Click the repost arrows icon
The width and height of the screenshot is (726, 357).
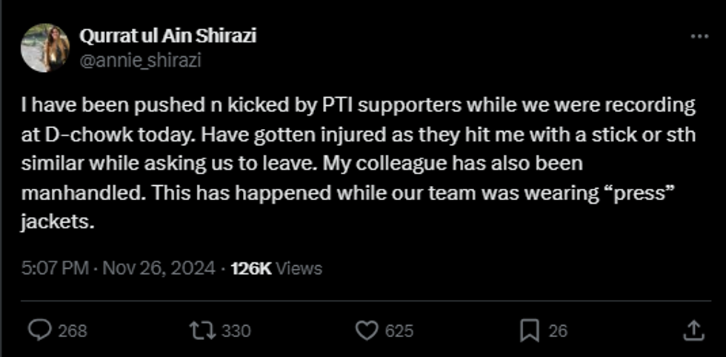pos(203,330)
